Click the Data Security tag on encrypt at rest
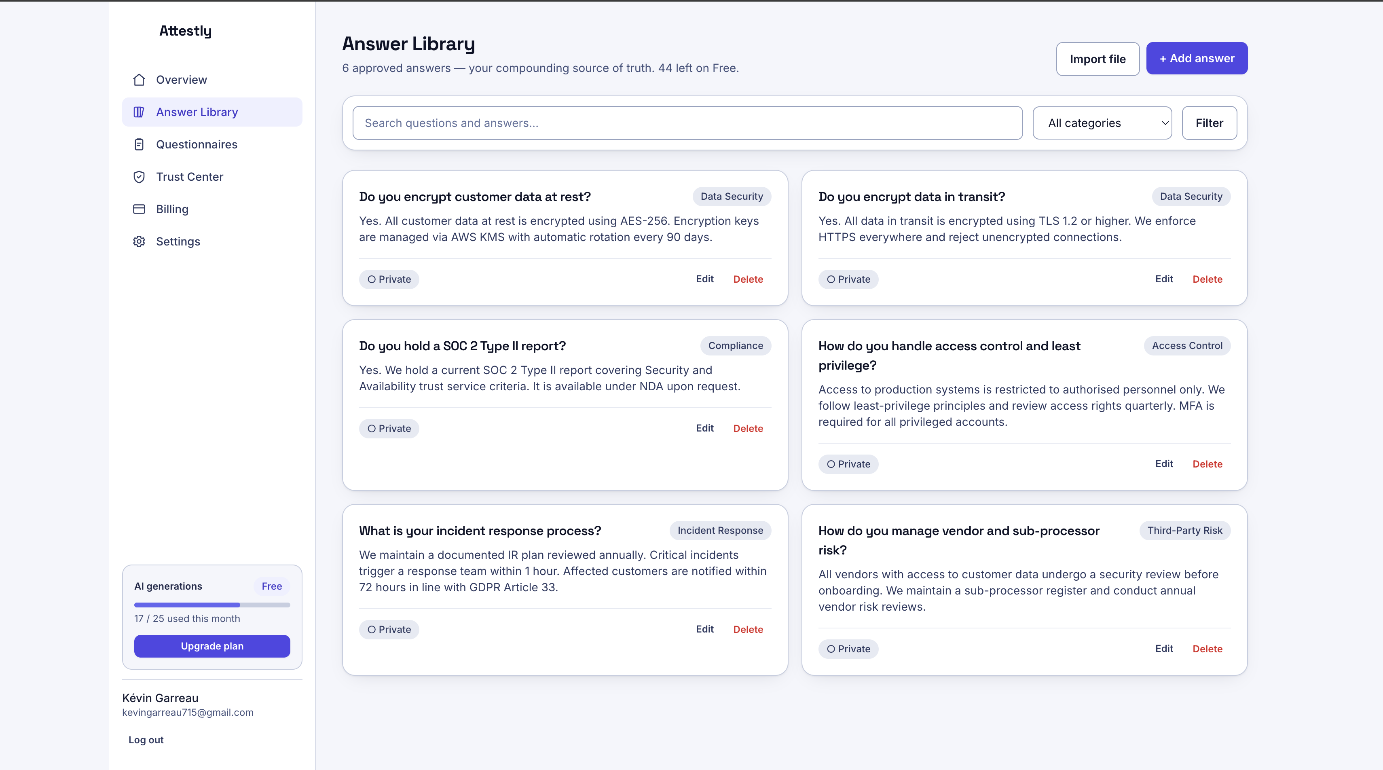Screen dimensions: 1383x770 (732, 197)
